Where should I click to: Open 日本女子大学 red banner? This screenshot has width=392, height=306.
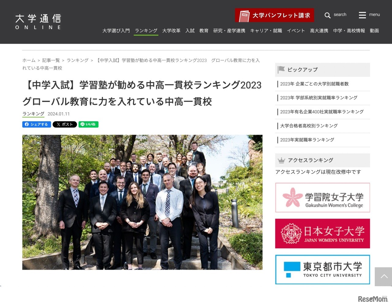pos(322,234)
